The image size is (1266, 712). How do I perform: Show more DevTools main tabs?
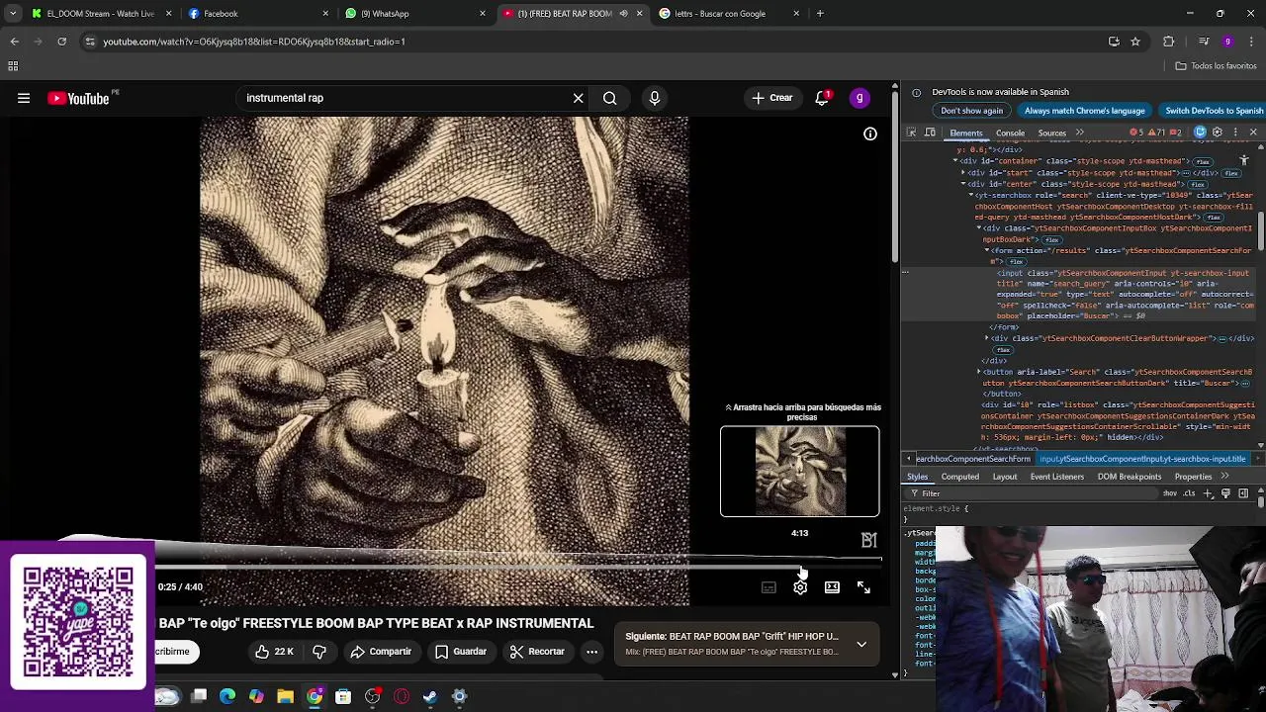(1079, 133)
